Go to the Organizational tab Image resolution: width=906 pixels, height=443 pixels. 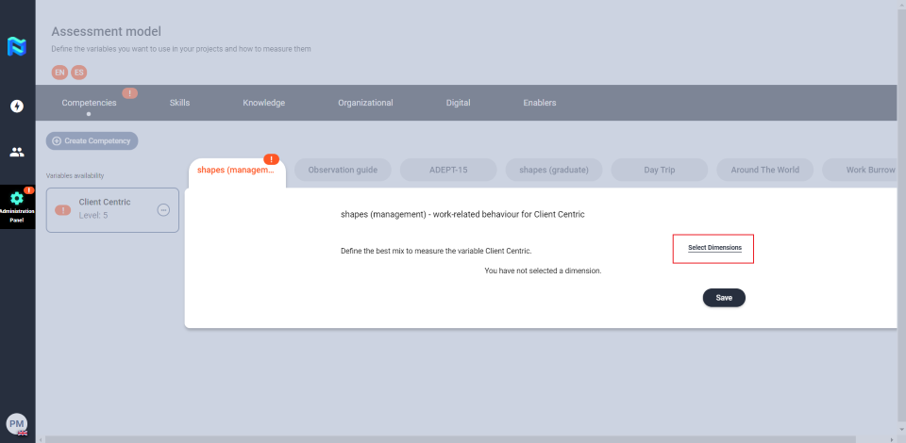365,103
